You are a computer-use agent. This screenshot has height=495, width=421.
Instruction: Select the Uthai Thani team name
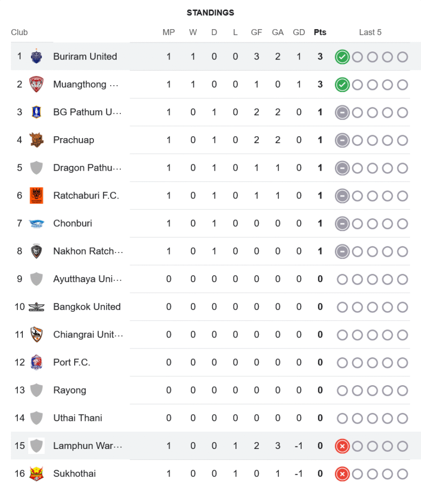[x=78, y=418]
